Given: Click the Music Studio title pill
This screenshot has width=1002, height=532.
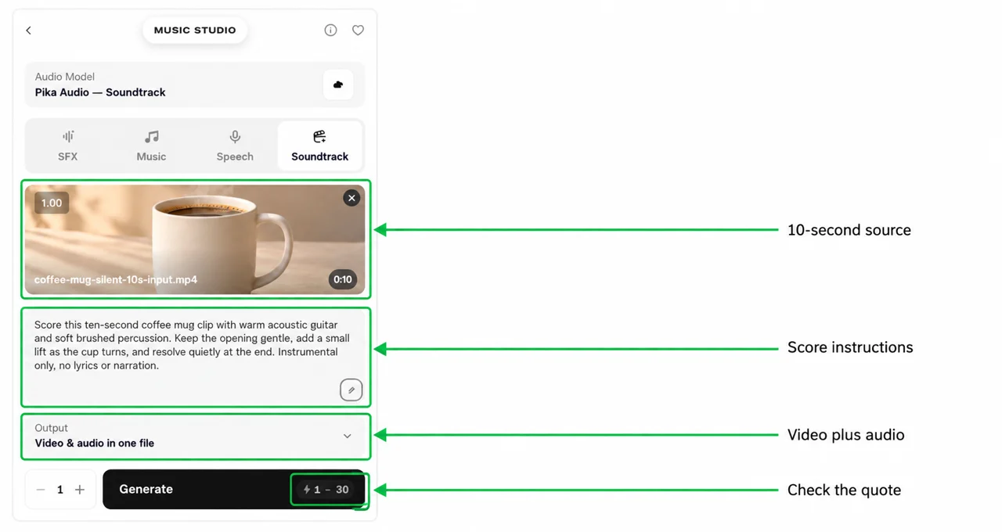Looking at the screenshot, I should [x=195, y=31].
